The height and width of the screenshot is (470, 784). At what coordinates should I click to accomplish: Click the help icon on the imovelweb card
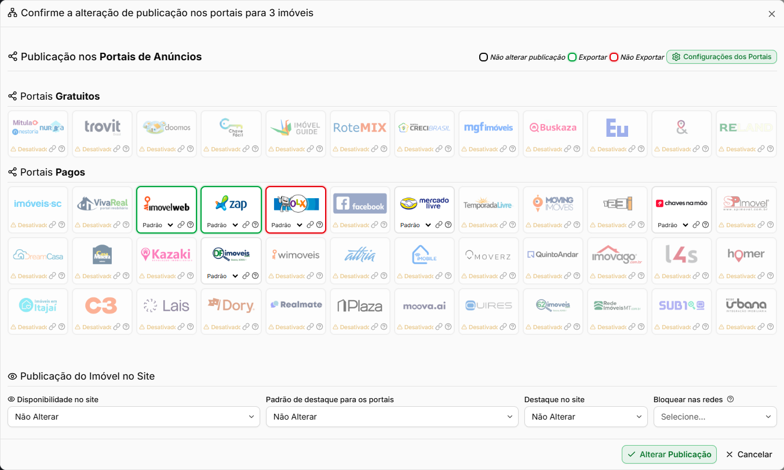point(191,225)
